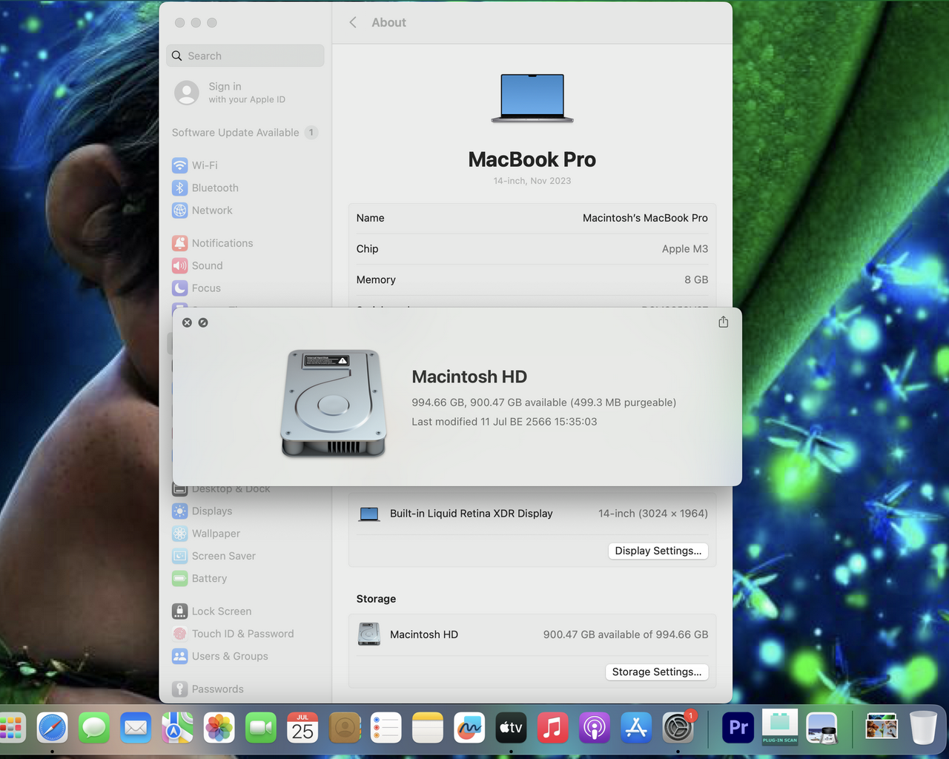
Task: Click the Name row showing Macintosh's MacBook Pro
Action: (x=532, y=218)
